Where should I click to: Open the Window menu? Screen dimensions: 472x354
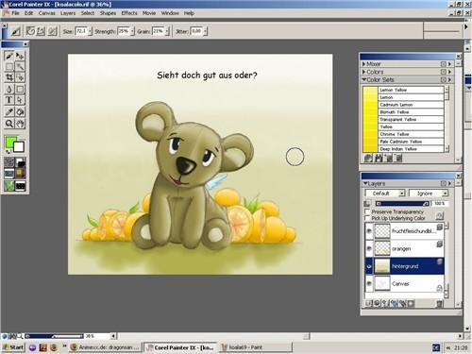coord(170,13)
